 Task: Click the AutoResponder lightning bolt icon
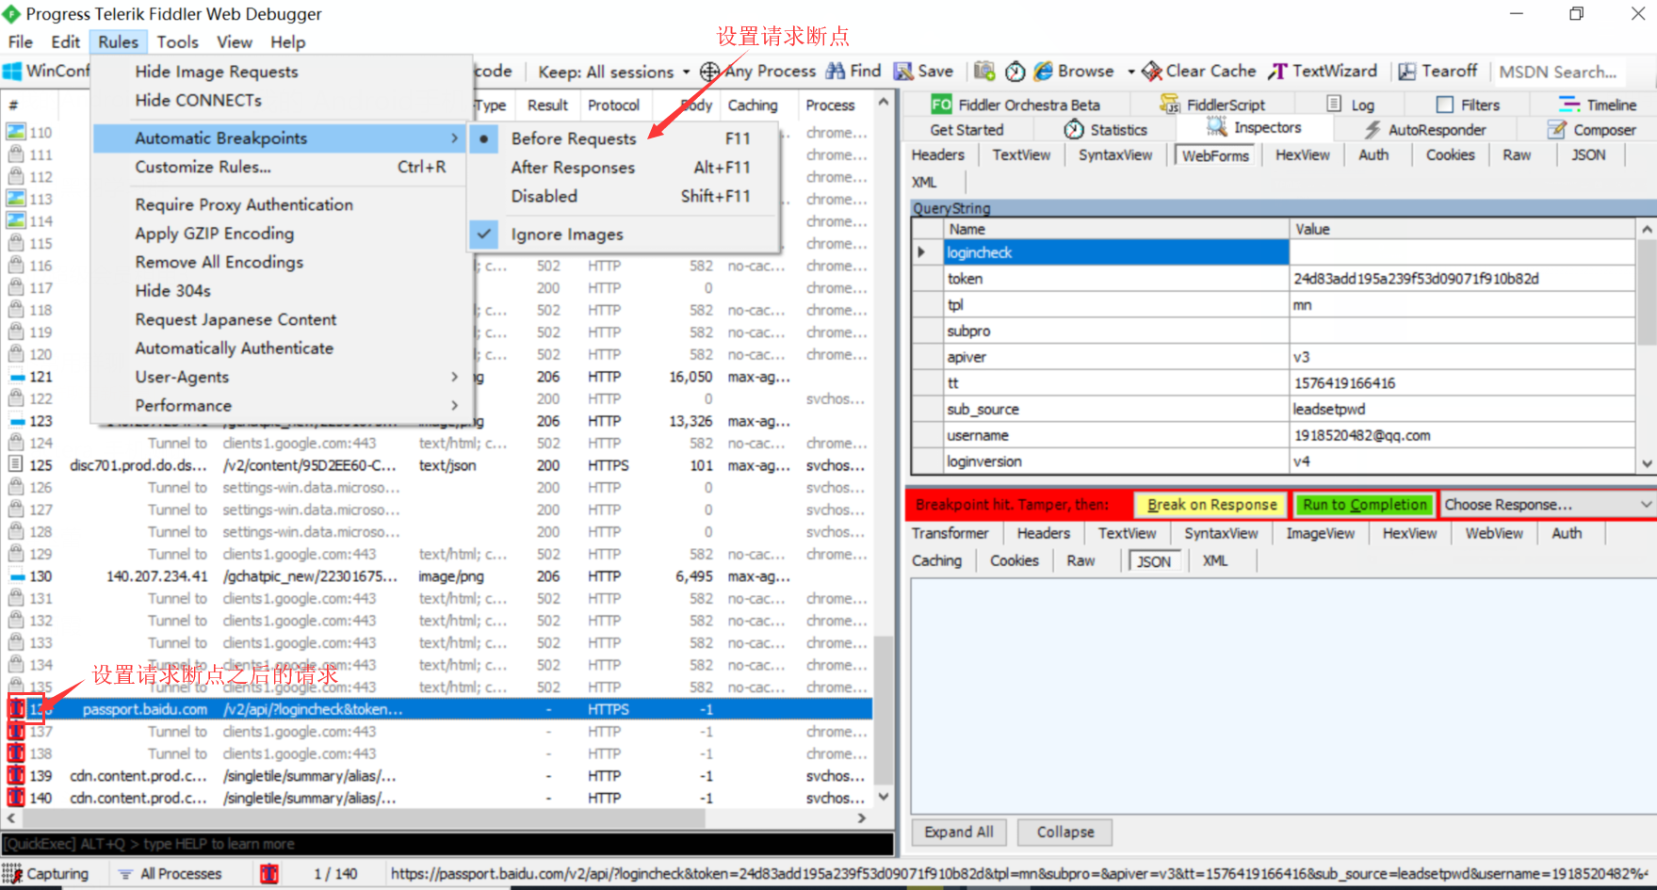[x=1373, y=129]
